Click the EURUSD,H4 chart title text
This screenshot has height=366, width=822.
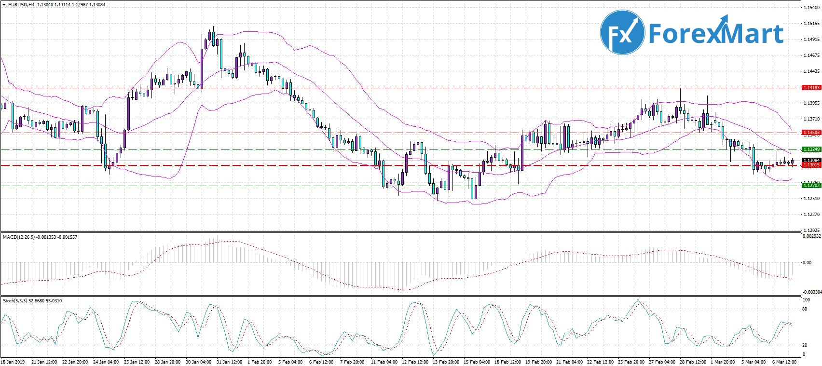pyautogui.click(x=20, y=5)
